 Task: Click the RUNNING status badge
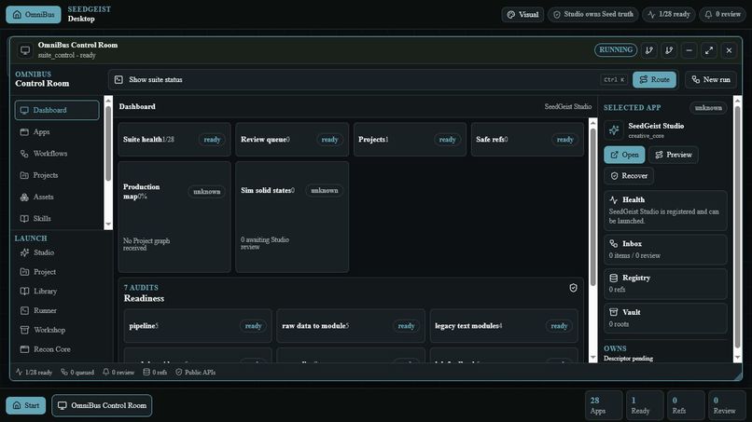(616, 49)
